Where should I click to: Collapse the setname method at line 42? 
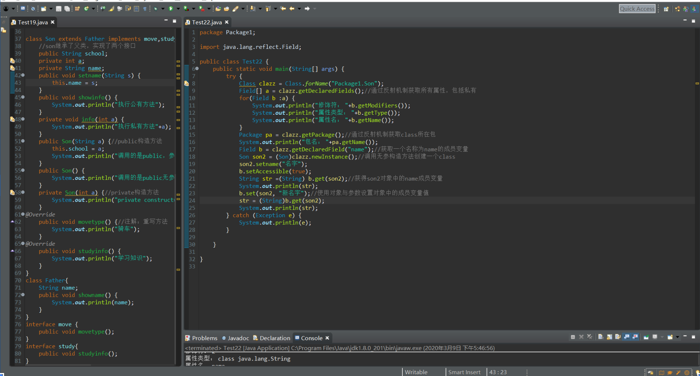click(23, 75)
